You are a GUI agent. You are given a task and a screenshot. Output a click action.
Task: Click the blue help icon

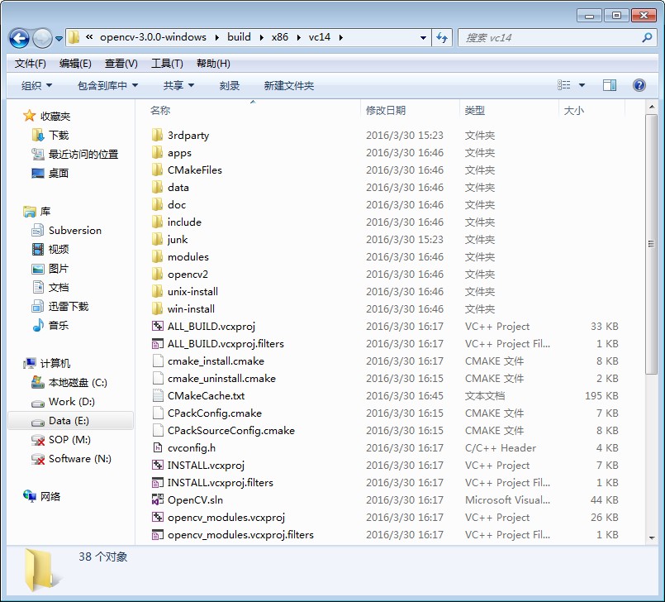pos(639,85)
